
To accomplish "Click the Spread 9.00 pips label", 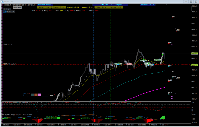I will [x=45, y=5].
